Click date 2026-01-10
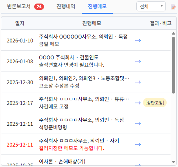Viewport: 178px width, 167px height. click(x=20, y=40)
